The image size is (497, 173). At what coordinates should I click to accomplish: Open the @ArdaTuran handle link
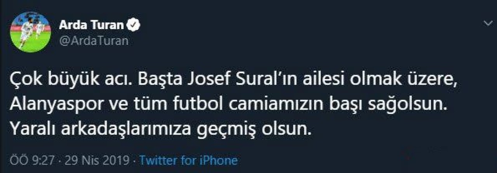(94, 41)
